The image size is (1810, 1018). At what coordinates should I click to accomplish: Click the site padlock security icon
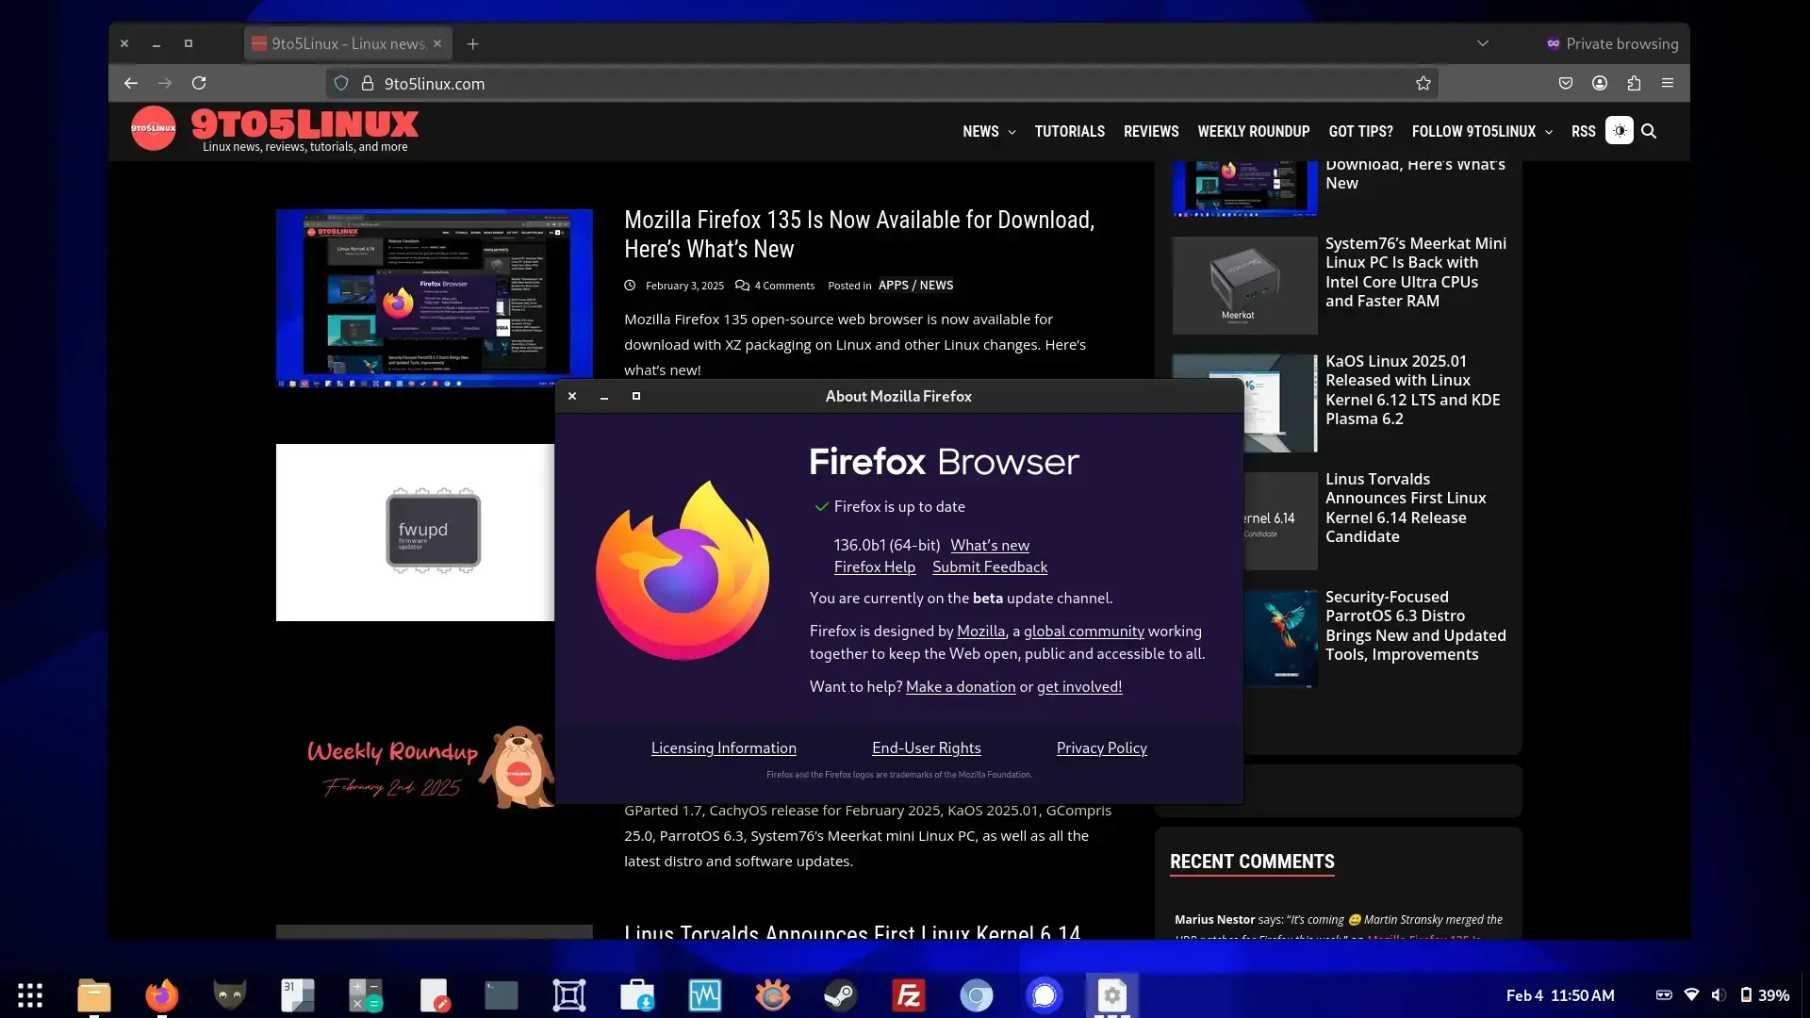368,83
